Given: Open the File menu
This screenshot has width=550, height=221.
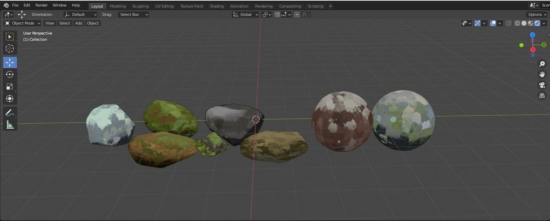Looking at the screenshot, I should [15, 5].
